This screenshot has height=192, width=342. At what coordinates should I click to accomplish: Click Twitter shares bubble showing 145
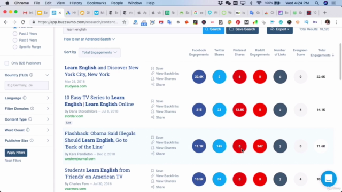(219, 146)
